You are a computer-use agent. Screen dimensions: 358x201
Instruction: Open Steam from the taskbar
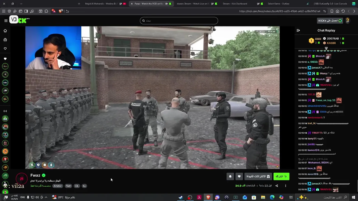181,197
